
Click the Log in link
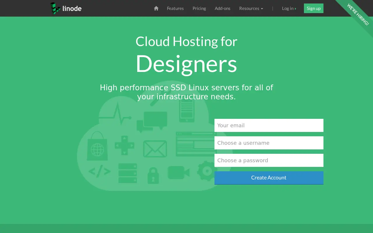pyautogui.click(x=289, y=8)
